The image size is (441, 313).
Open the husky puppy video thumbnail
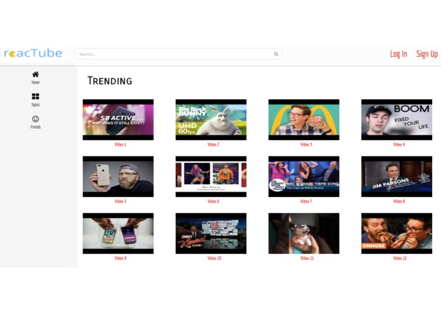(x=304, y=233)
